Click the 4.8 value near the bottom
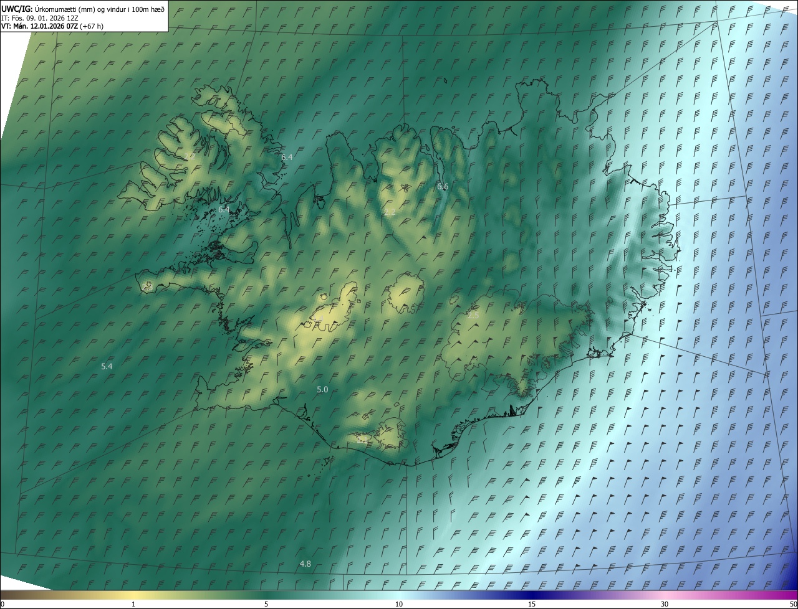The height and width of the screenshot is (609, 798). pyautogui.click(x=305, y=564)
